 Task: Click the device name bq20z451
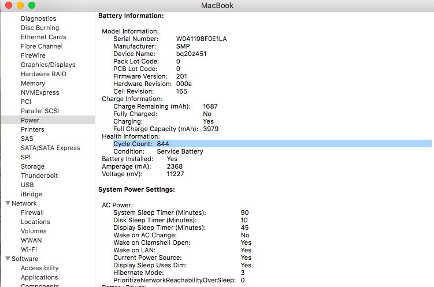(x=191, y=54)
